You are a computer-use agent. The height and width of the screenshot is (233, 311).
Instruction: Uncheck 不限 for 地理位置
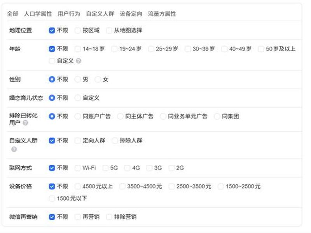52,30
